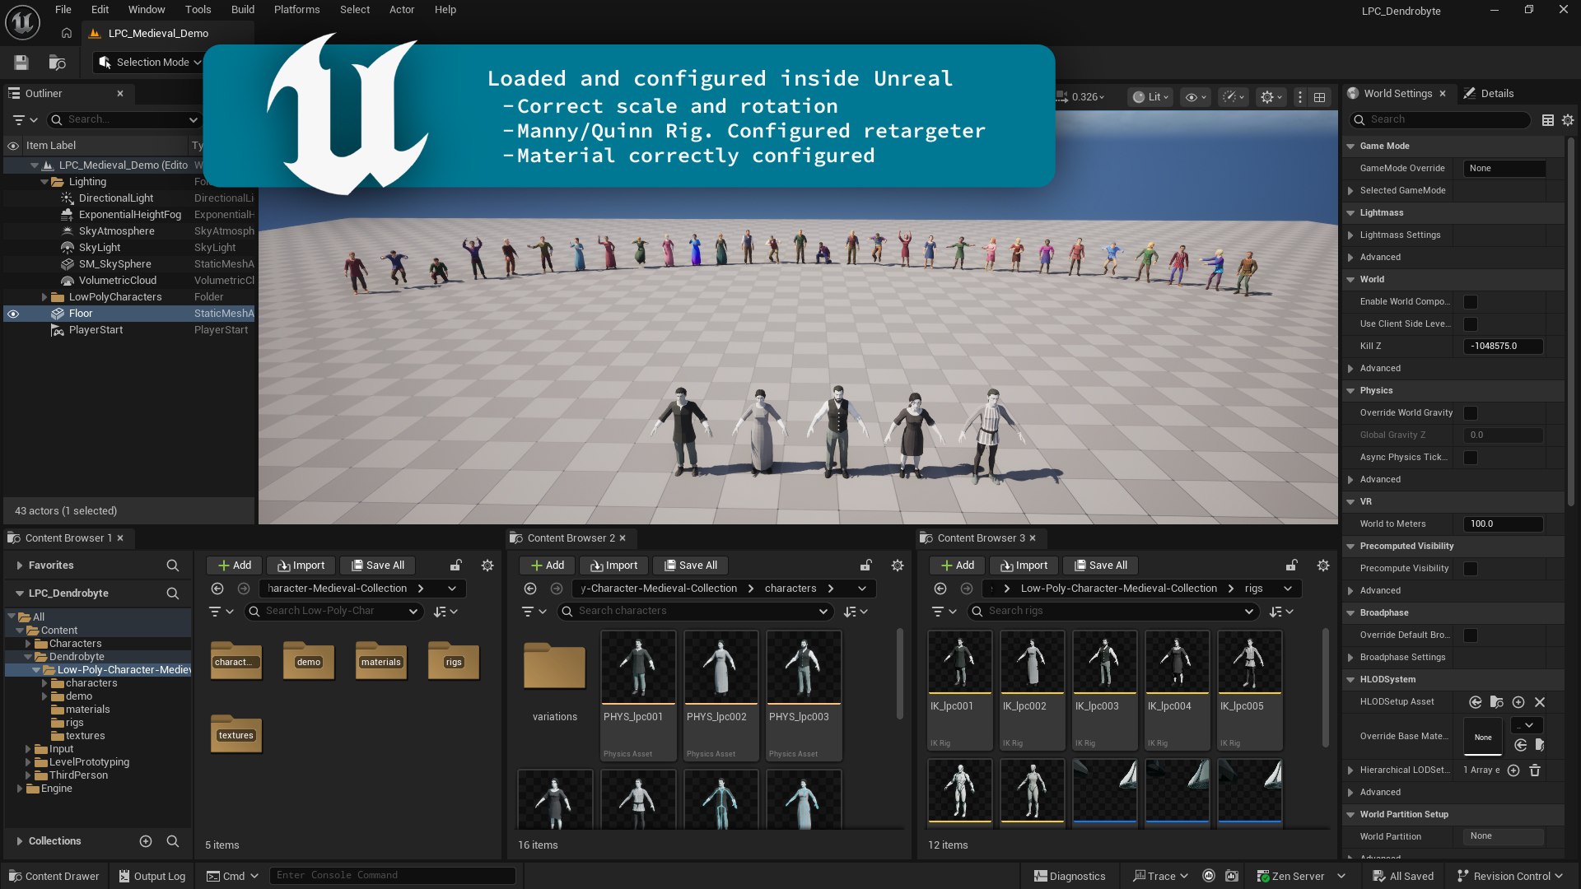Toggle Override Default Broadphase checkbox
Image resolution: width=1581 pixels, height=889 pixels.
[x=1471, y=635]
